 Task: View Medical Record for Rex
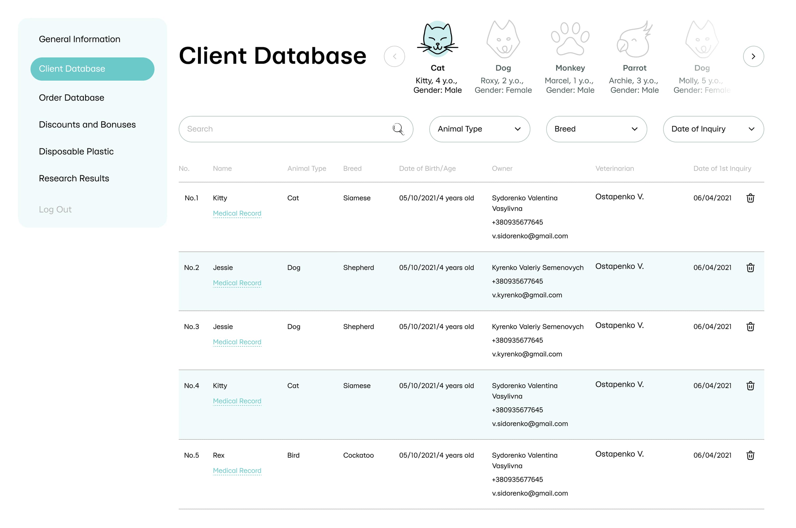click(x=237, y=471)
